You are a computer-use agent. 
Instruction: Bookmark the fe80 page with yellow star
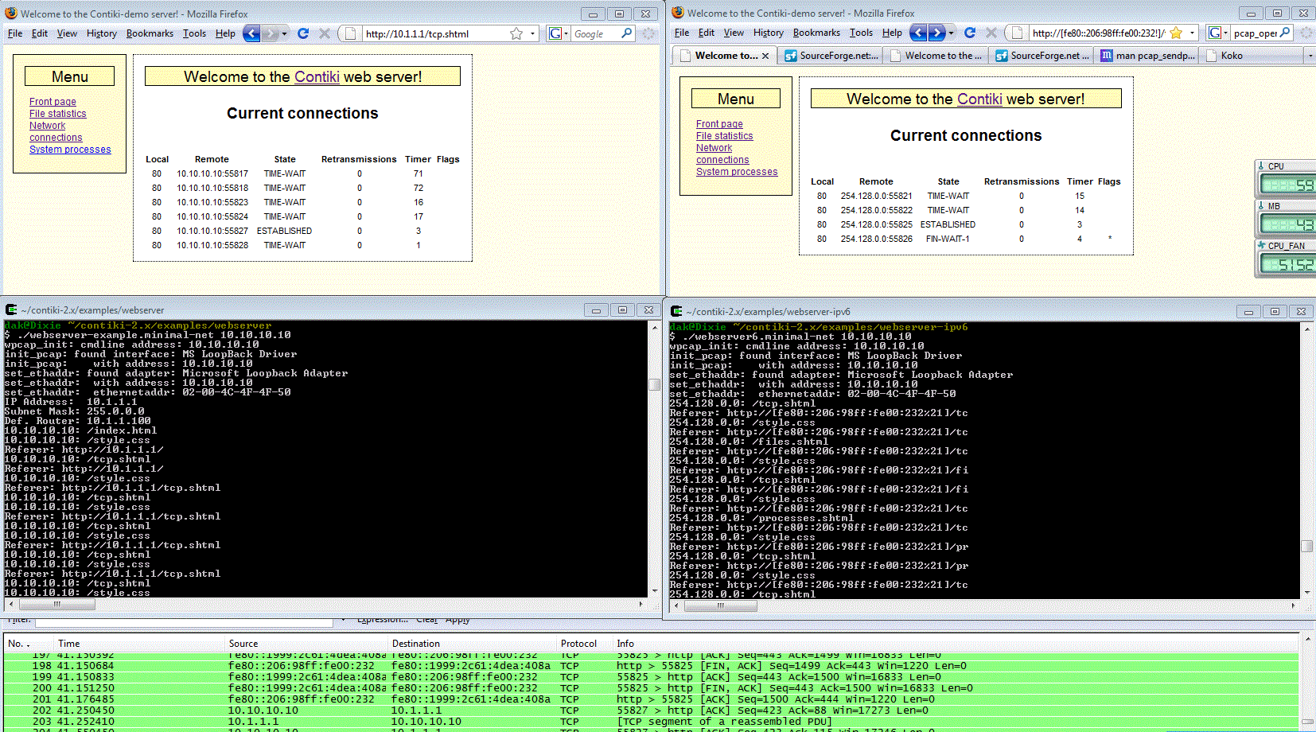pos(1176,33)
